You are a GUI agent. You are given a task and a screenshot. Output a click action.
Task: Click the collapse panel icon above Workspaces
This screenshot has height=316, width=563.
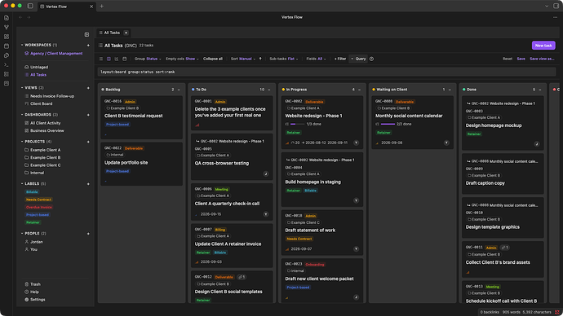(x=86, y=34)
